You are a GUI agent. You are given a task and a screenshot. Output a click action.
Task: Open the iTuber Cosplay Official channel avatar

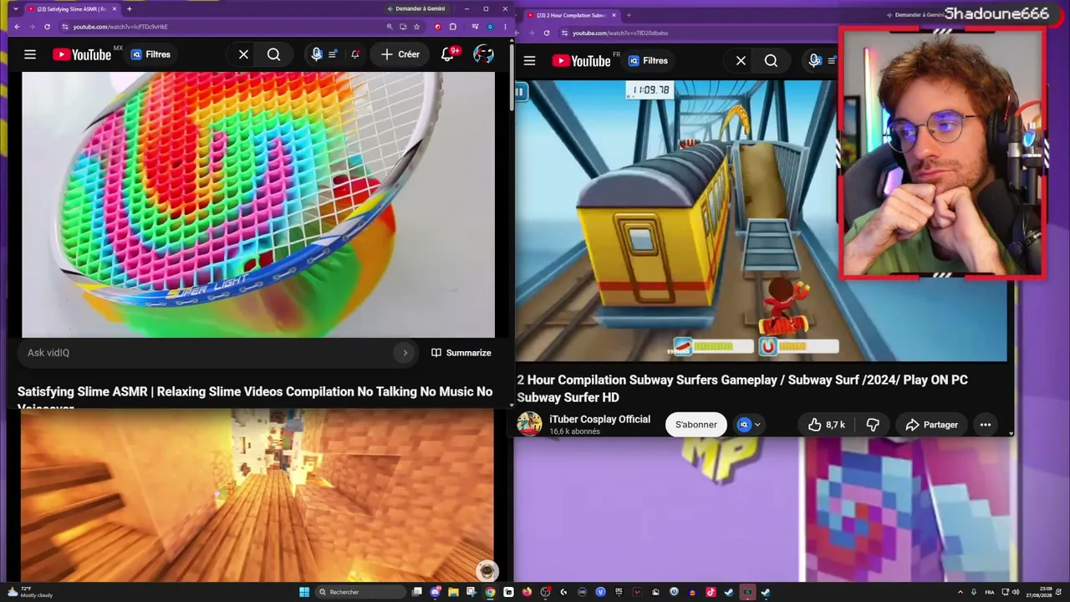[x=529, y=424]
